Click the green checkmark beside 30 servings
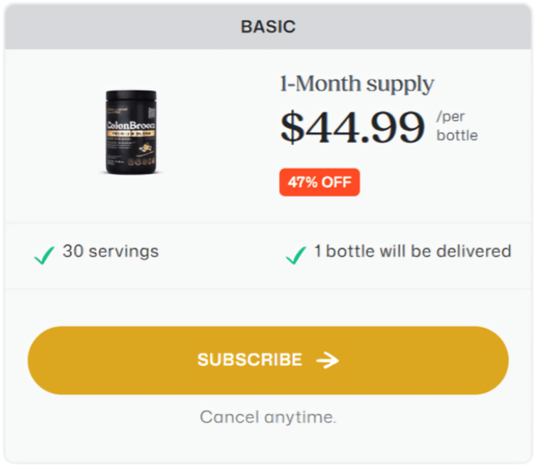The width and height of the screenshot is (538, 469). pos(44,255)
